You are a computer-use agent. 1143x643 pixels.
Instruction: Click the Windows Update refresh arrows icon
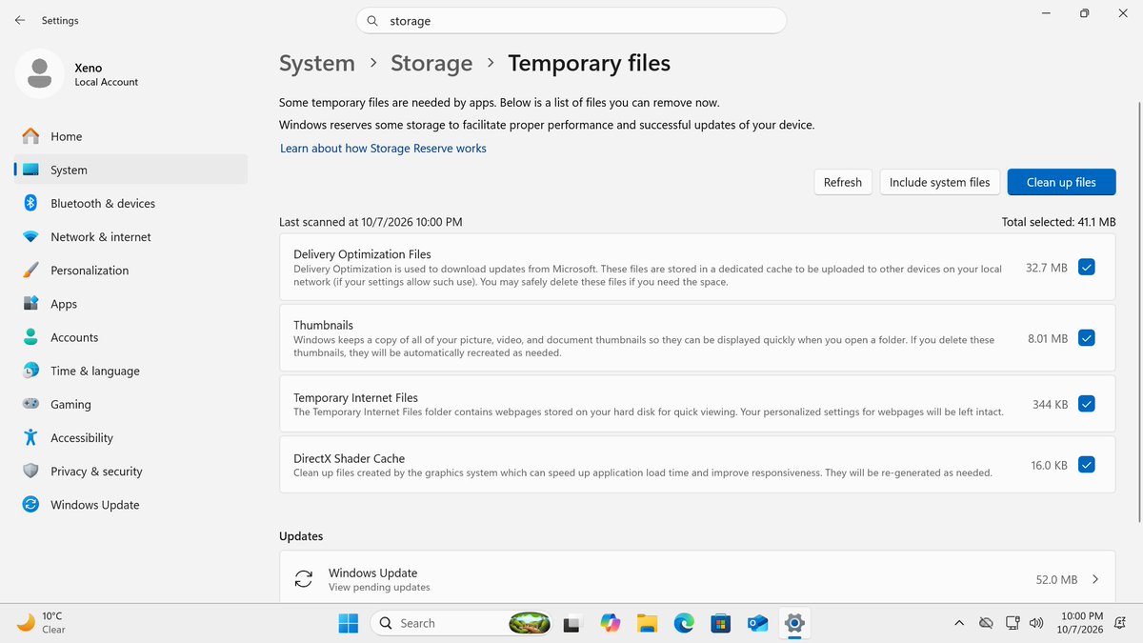coord(304,579)
